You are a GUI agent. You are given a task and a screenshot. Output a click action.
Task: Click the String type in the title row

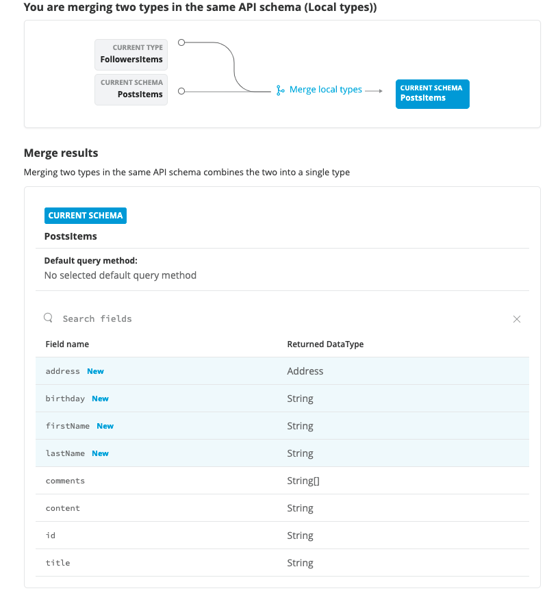click(300, 563)
